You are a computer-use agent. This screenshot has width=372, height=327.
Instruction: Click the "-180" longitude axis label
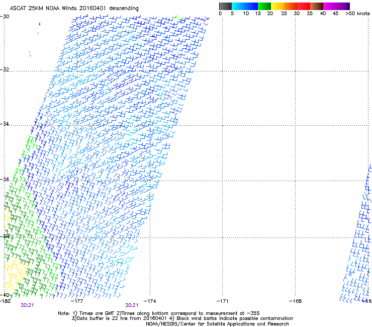(5, 301)
